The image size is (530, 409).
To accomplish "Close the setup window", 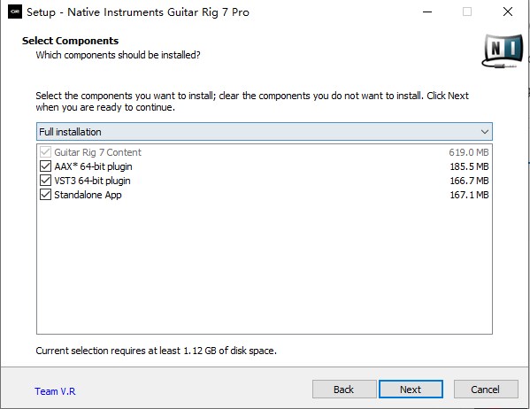I will [508, 12].
